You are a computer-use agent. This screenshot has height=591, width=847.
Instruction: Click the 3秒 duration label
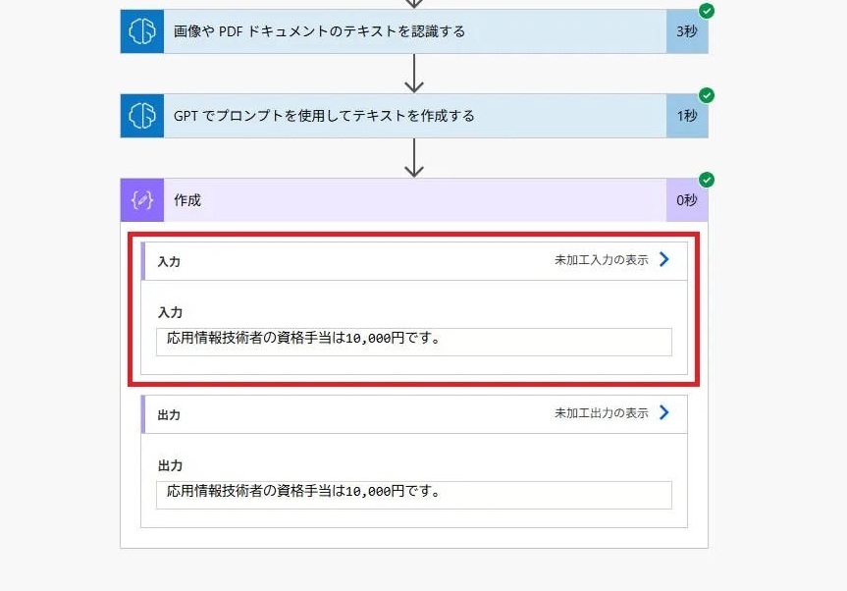click(x=687, y=31)
